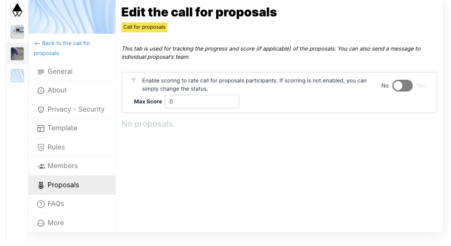Click the Proposals medal icon
Image resolution: width=451 pixels, height=246 pixels.
point(41,185)
